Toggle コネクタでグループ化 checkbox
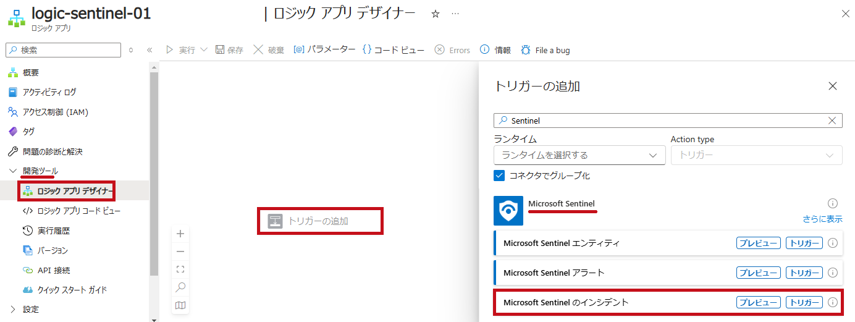Viewport: 855px width, 322px height. 500,176
